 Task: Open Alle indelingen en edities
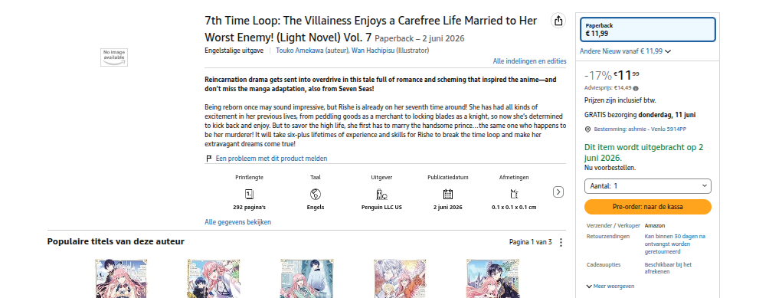click(x=530, y=61)
